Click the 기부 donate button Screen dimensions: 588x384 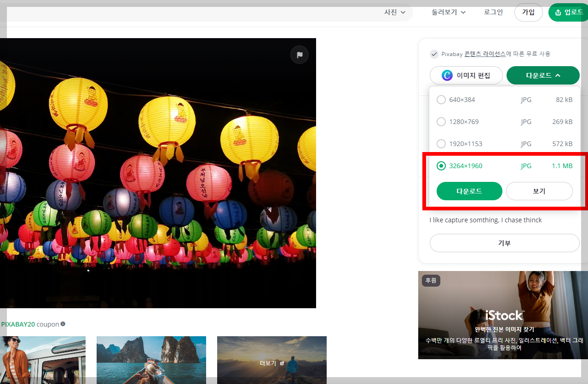coord(505,243)
